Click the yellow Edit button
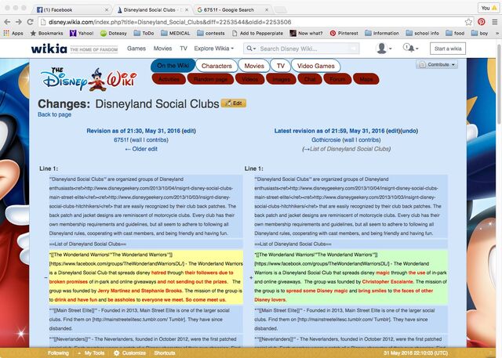This screenshot has width=502, height=358. pos(234,103)
